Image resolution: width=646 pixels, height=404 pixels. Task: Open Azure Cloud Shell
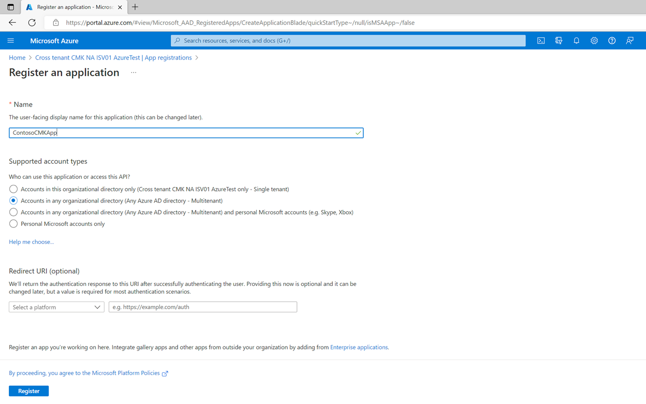tap(541, 40)
